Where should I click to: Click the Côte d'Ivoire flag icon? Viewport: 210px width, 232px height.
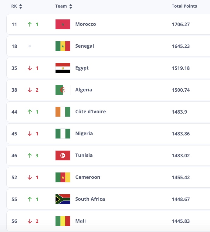pyautogui.click(x=63, y=112)
